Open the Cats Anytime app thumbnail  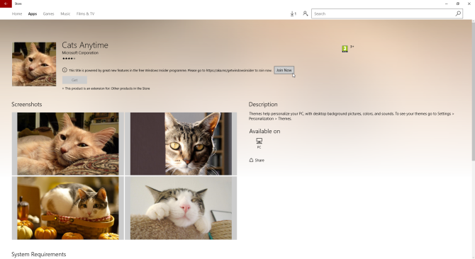tap(34, 64)
